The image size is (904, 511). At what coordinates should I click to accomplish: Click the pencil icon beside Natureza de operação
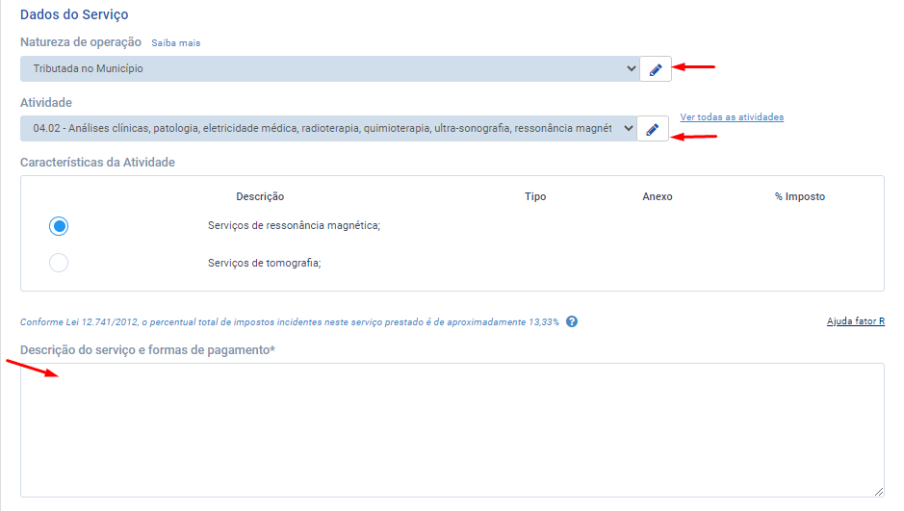coord(655,69)
